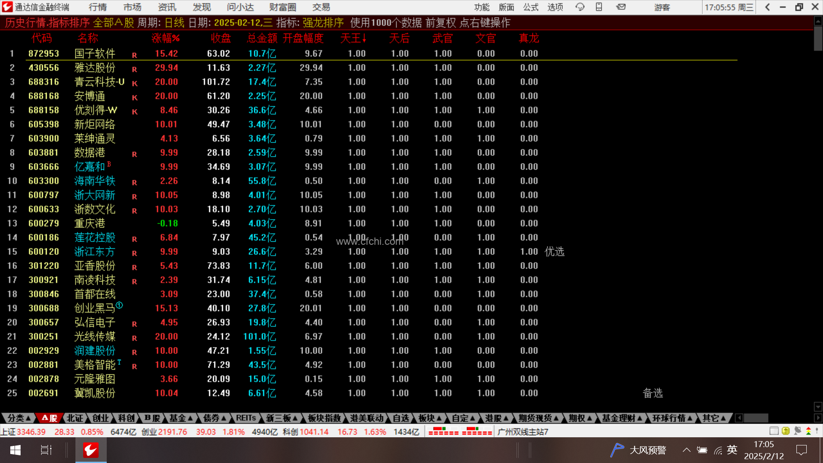The height and width of the screenshot is (463, 823).
Task: Open the 行情 menu
Action: 98,7
